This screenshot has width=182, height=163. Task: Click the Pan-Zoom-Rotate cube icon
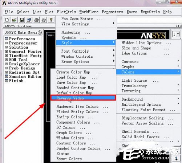tap(29, 20)
